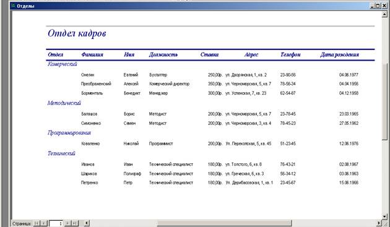
Task: Click Методист in Балашов's row
Action: [158, 114]
